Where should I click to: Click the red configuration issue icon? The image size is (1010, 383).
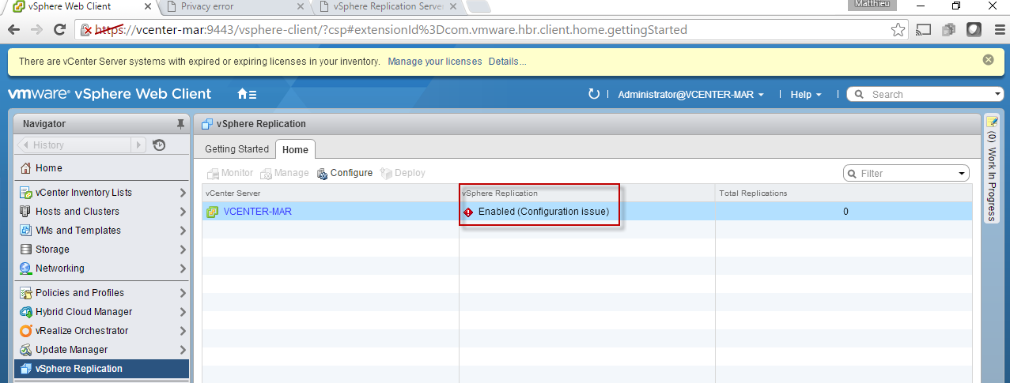468,212
